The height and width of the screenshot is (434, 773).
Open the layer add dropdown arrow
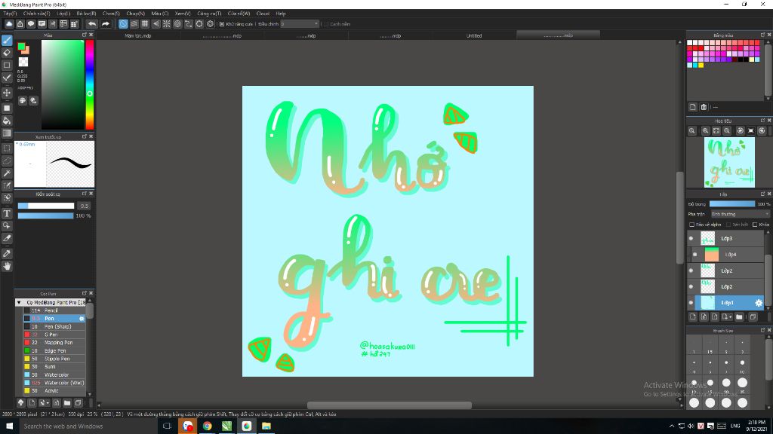tap(731, 317)
